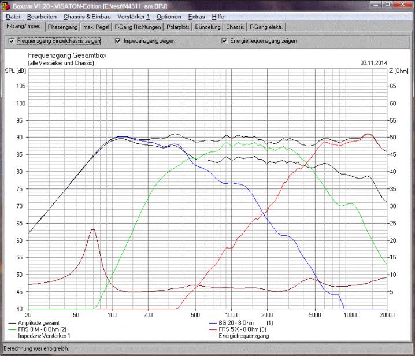415x356 pixels.
Task: Click the 'Frequenzgang Gesamtbox' chart title
Action: click(67, 55)
